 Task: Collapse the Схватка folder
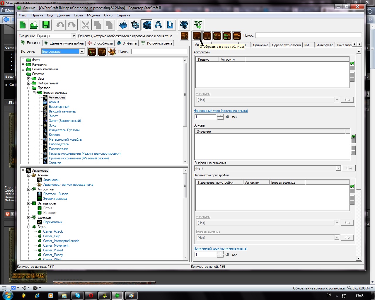click(23, 74)
